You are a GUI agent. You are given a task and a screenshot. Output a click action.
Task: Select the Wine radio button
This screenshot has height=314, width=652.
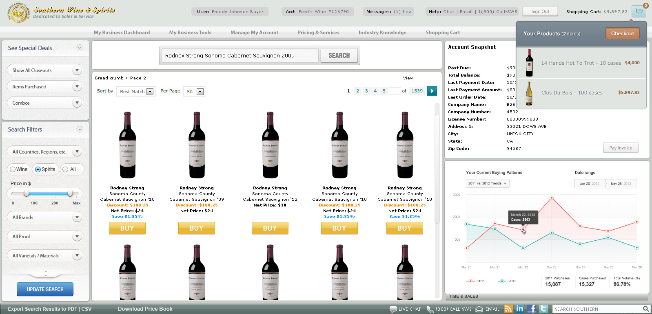coord(13,169)
